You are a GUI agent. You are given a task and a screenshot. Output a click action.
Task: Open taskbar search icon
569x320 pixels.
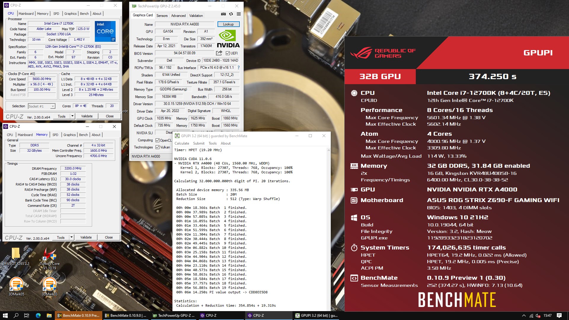coord(16,316)
